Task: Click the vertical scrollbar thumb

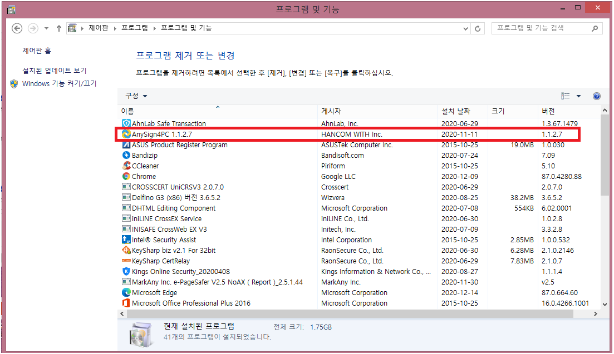Action: 605,155
